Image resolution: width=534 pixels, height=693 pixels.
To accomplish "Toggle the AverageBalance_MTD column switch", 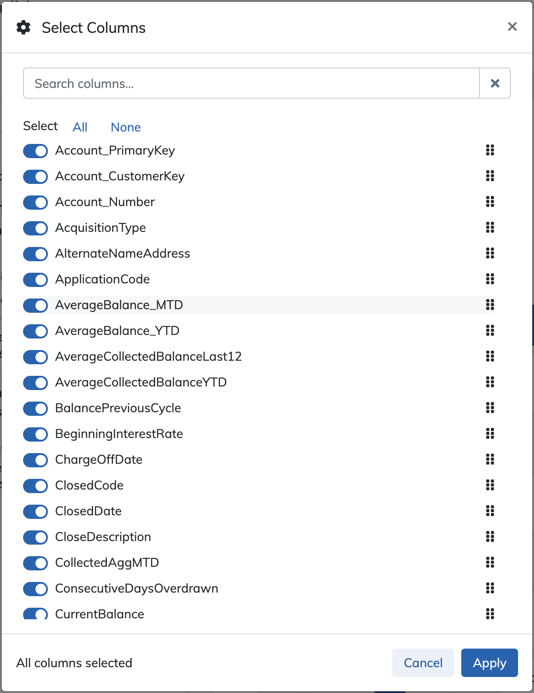I will pos(35,306).
